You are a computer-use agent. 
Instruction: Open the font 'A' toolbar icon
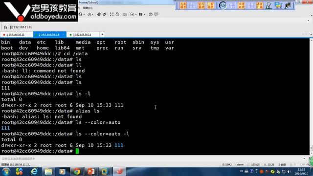click(89, 14)
